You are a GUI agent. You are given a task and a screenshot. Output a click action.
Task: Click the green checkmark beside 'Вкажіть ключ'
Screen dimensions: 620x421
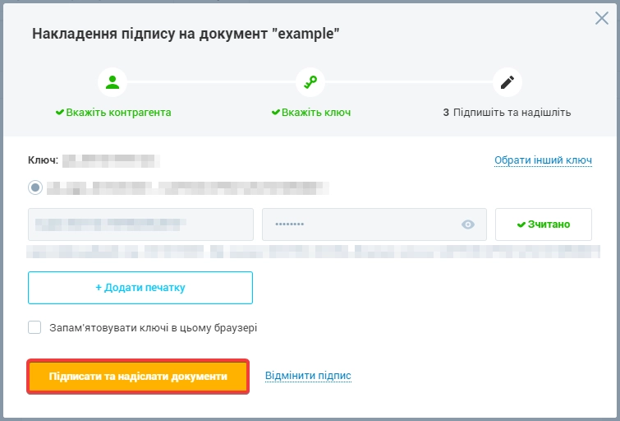276,113
